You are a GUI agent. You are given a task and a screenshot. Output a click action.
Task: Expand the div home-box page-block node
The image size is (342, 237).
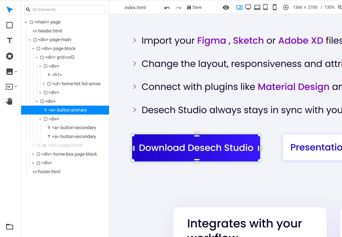tap(33, 154)
